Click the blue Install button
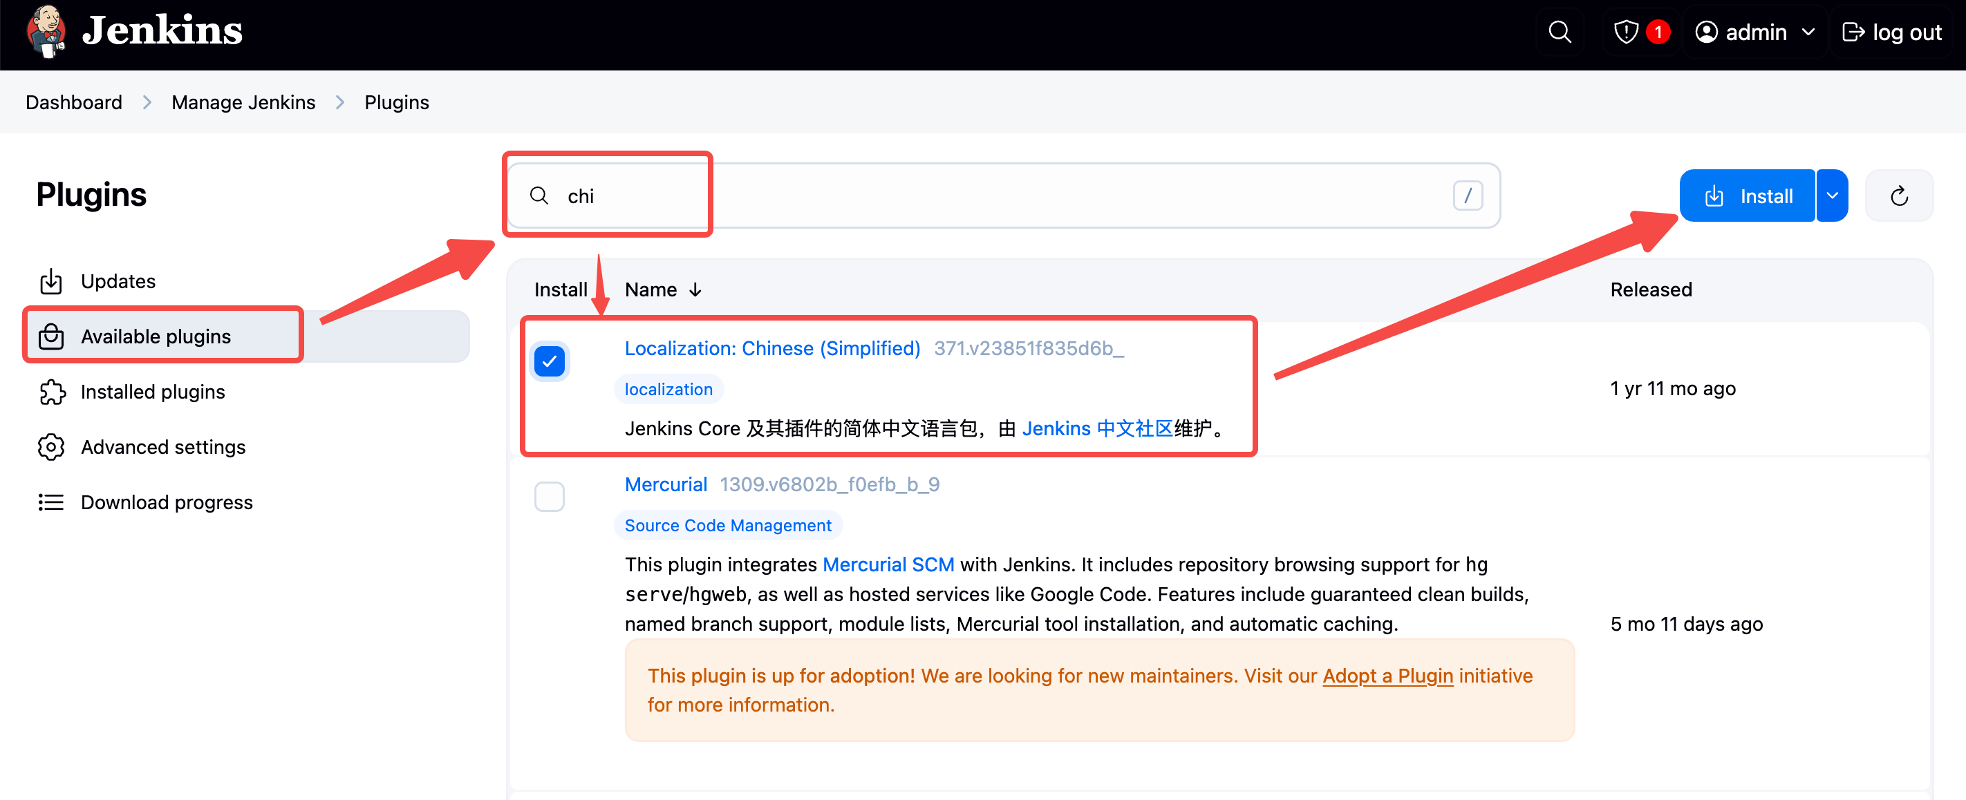The width and height of the screenshot is (1966, 800). click(1746, 196)
